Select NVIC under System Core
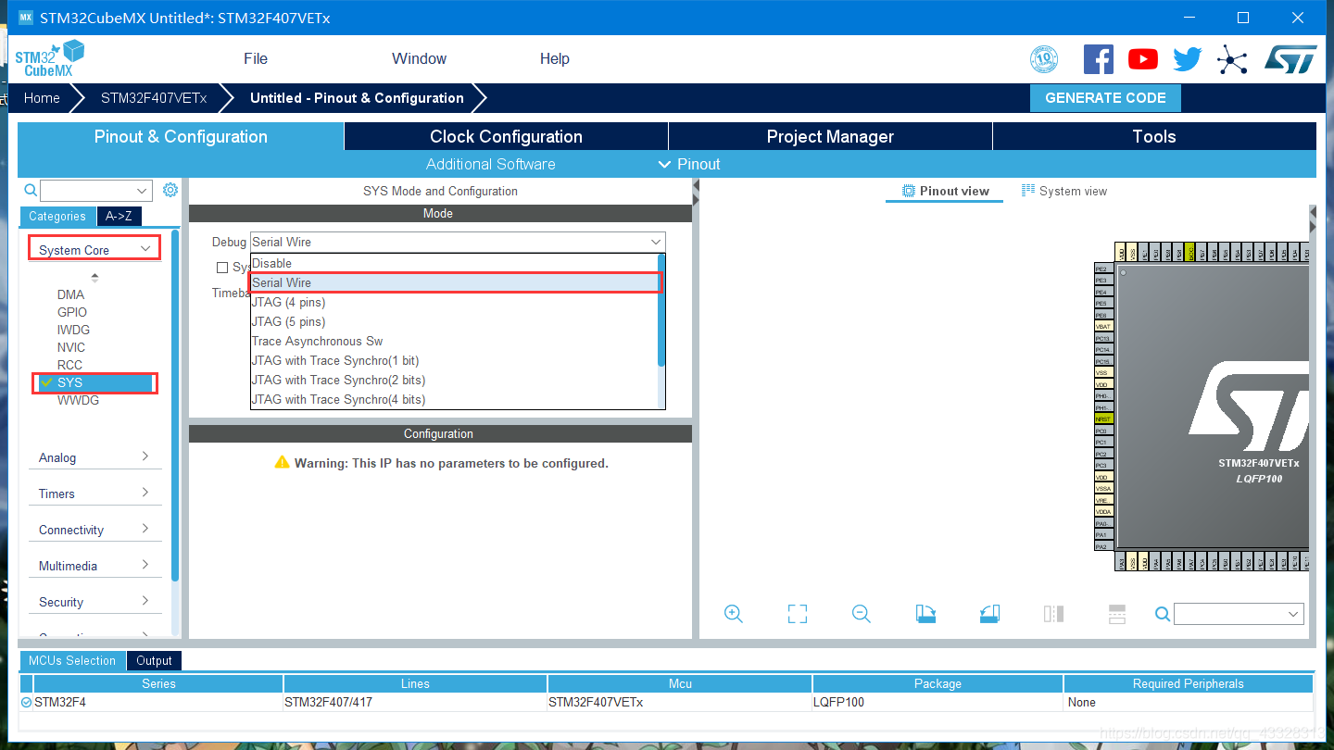1334x750 pixels. point(71,347)
